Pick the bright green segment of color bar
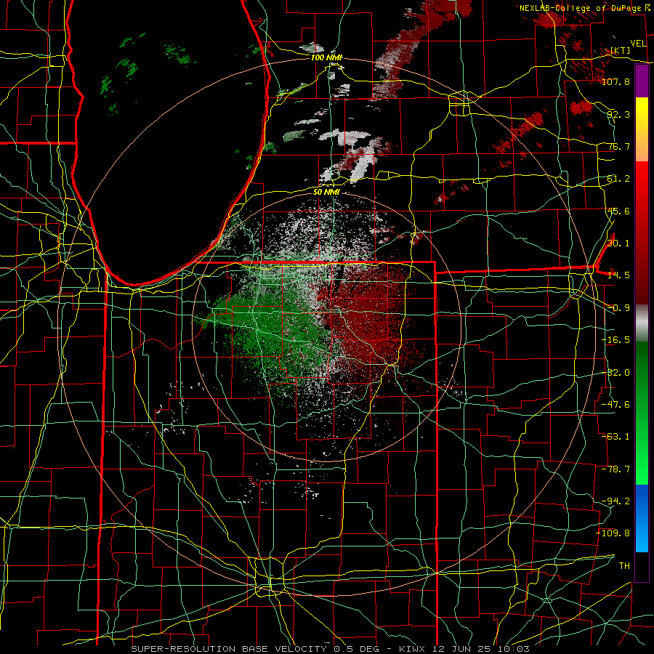Image resolution: width=654 pixels, height=654 pixels. [642, 467]
